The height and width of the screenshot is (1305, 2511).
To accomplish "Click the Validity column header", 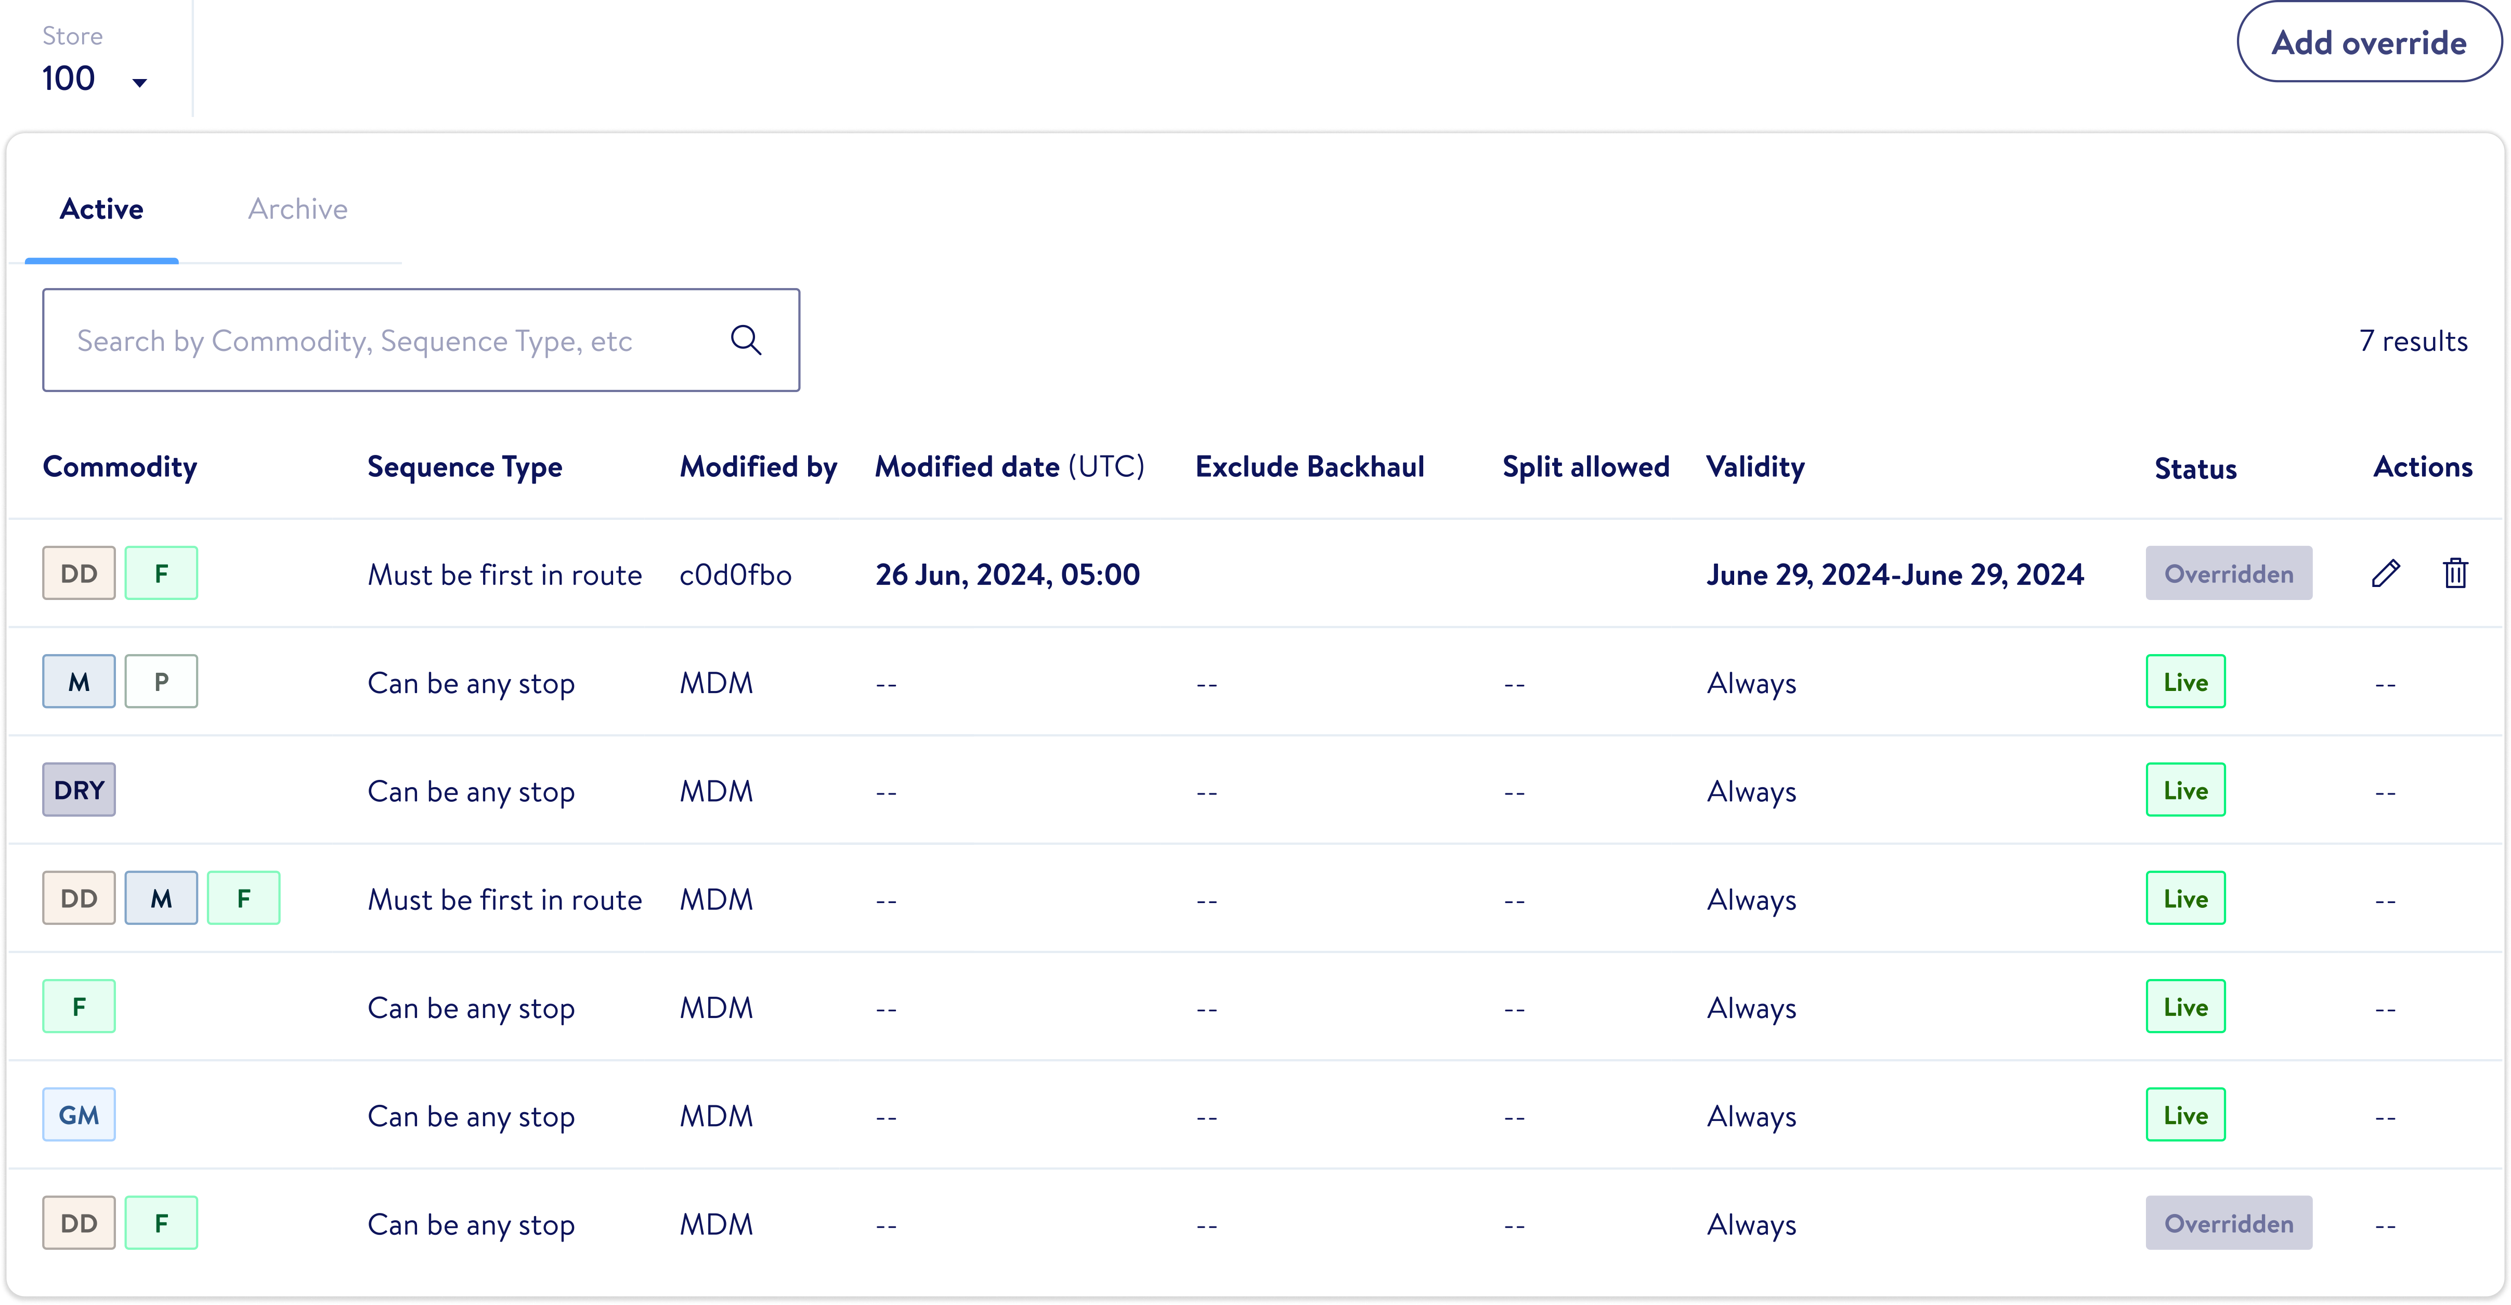I will (x=1754, y=467).
